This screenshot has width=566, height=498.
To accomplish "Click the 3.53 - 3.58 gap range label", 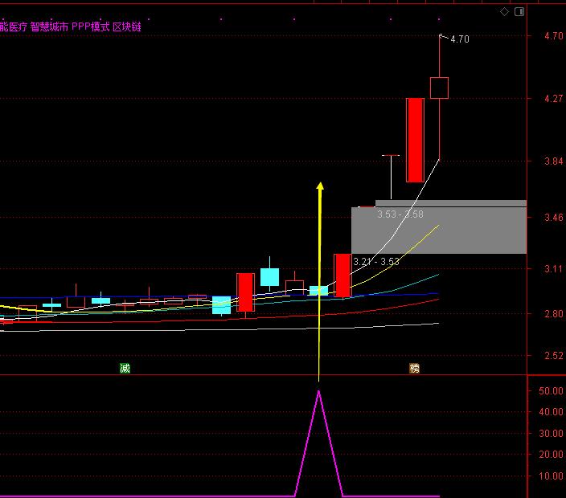I will (x=400, y=214).
